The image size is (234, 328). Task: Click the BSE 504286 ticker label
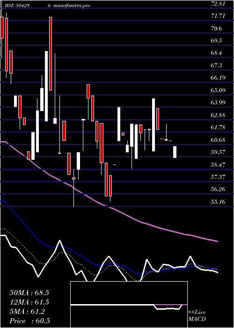(28, 6)
